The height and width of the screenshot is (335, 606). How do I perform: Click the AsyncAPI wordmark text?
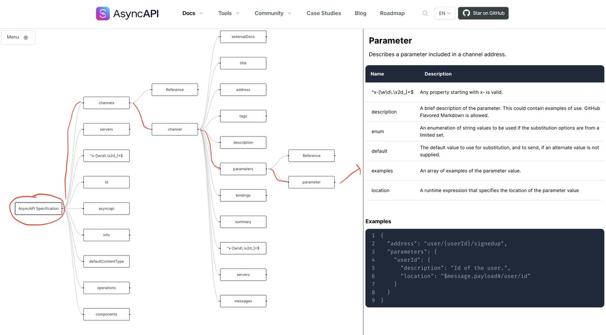(136, 14)
